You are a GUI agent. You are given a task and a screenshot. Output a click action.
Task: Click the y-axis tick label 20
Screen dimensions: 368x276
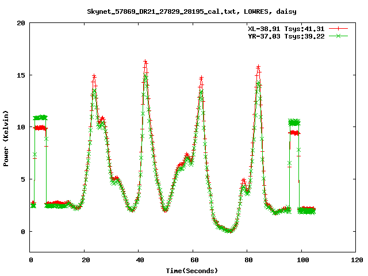click(21, 23)
